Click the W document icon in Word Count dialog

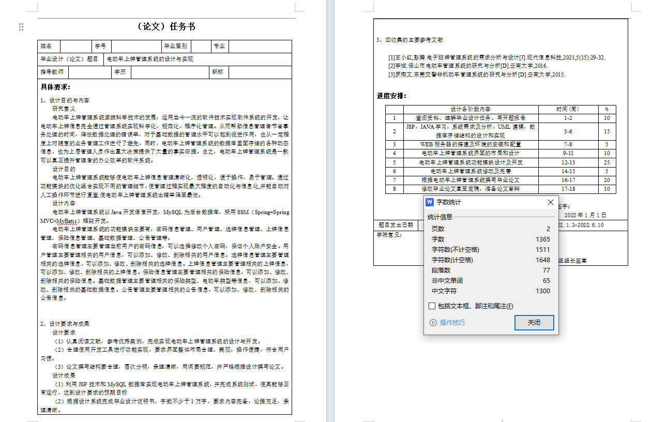click(x=430, y=202)
